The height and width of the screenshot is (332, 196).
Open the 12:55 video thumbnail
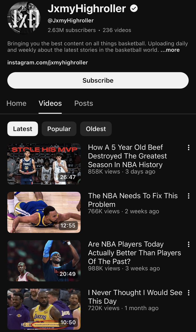click(44, 212)
